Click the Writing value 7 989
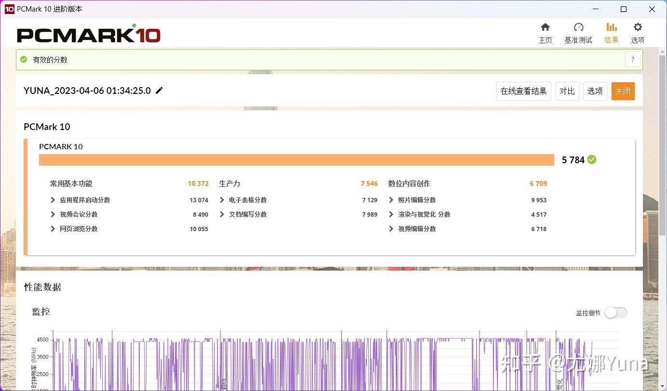The height and width of the screenshot is (391, 667). 370,214
